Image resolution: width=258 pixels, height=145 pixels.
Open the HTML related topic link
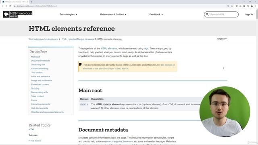click(31, 129)
